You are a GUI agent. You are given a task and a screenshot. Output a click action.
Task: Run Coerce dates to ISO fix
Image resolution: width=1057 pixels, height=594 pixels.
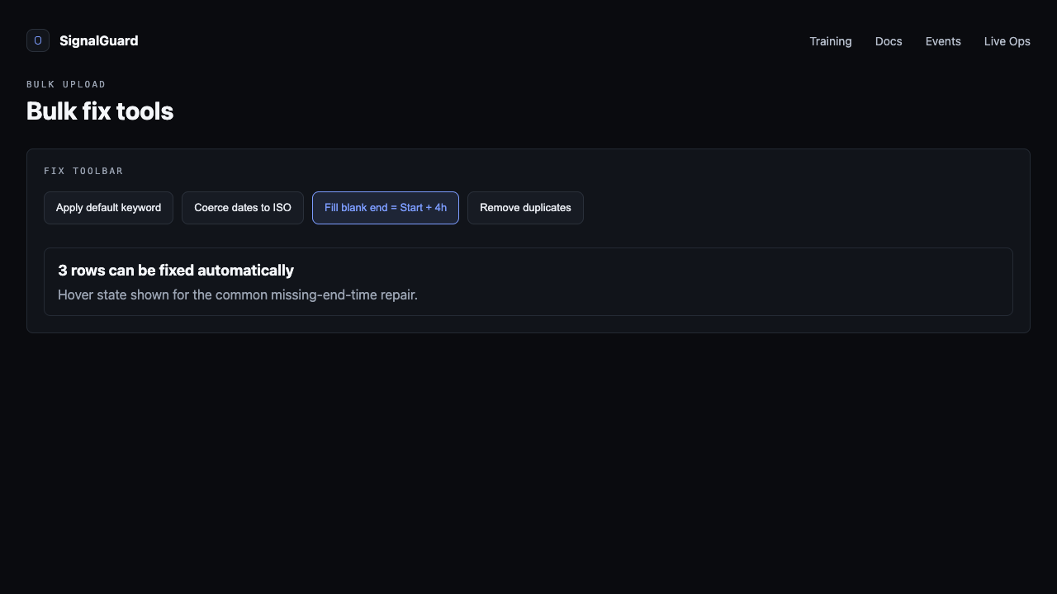click(243, 208)
